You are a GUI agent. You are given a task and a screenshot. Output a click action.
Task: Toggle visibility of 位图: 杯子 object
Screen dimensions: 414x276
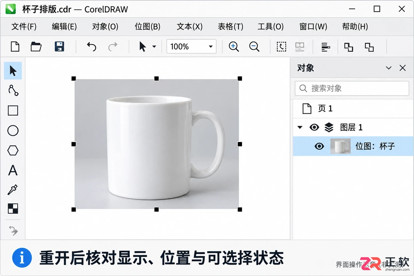click(319, 146)
